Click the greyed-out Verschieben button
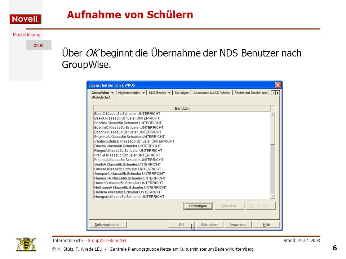 260,206
